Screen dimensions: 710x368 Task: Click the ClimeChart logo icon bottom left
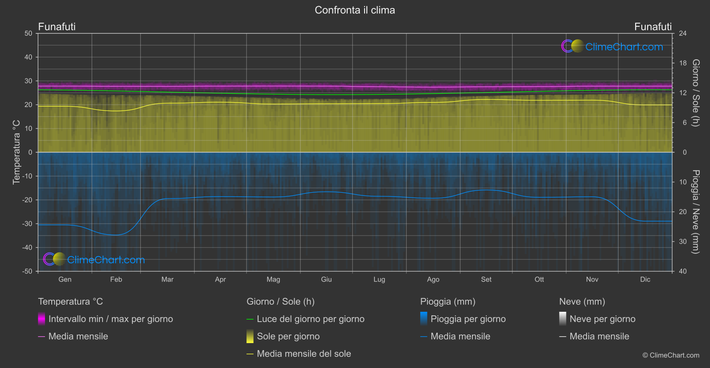[x=54, y=259]
